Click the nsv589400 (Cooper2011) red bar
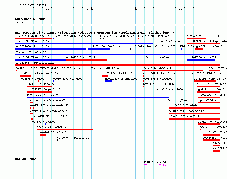Viewport: 227px width, 179px height. click(x=197, y=38)
